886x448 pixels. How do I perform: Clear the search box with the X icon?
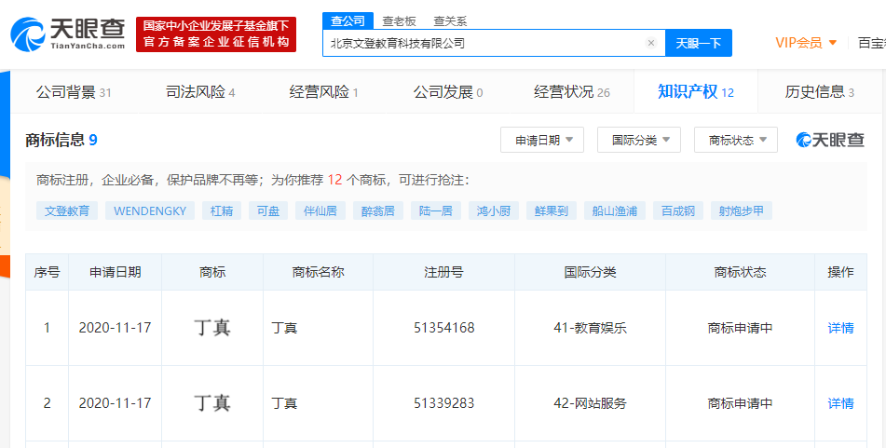click(651, 43)
